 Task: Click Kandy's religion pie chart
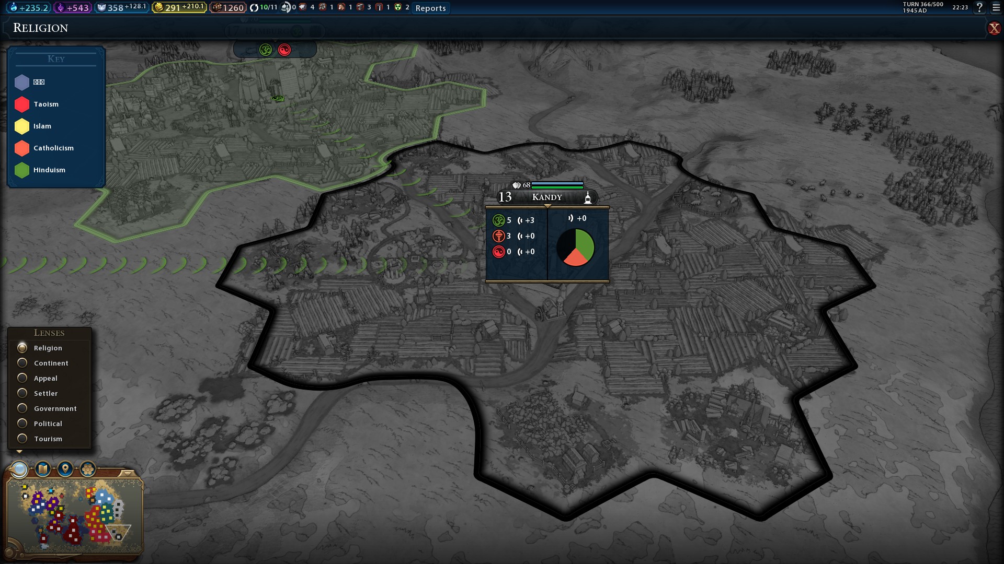[x=575, y=247]
